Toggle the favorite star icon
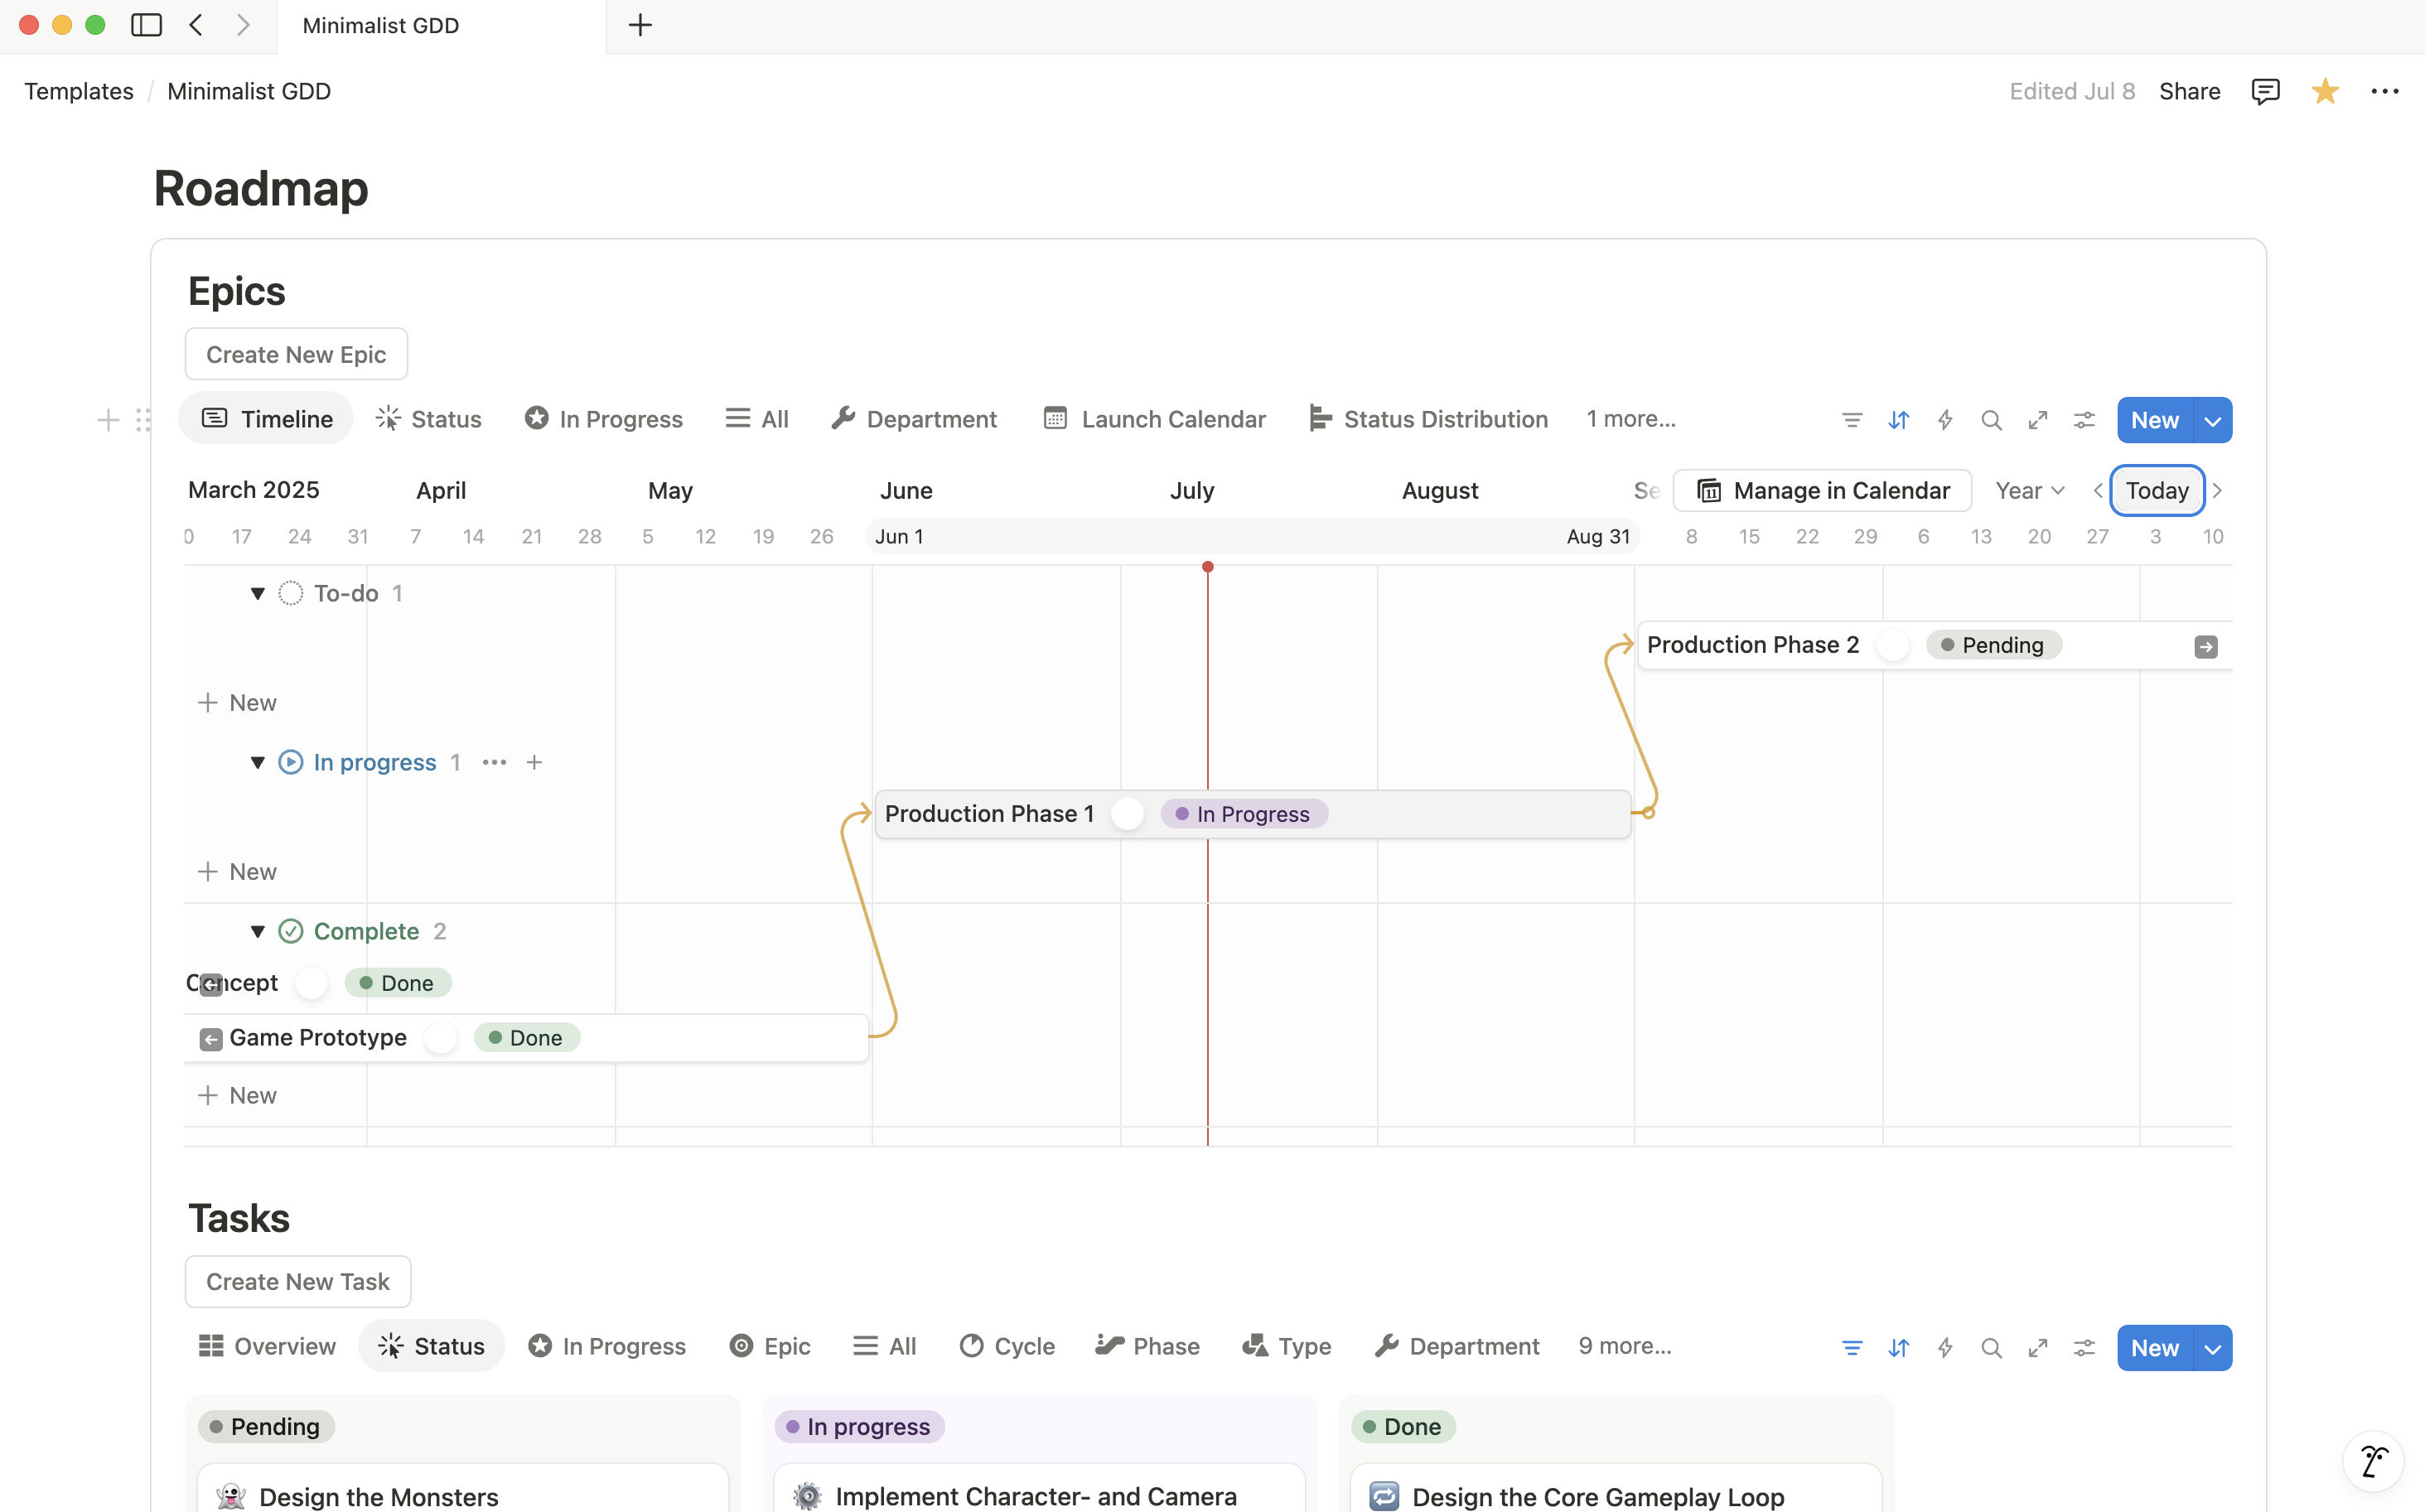Viewport: 2425px width, 1512px height. (x=2325, y=91)
